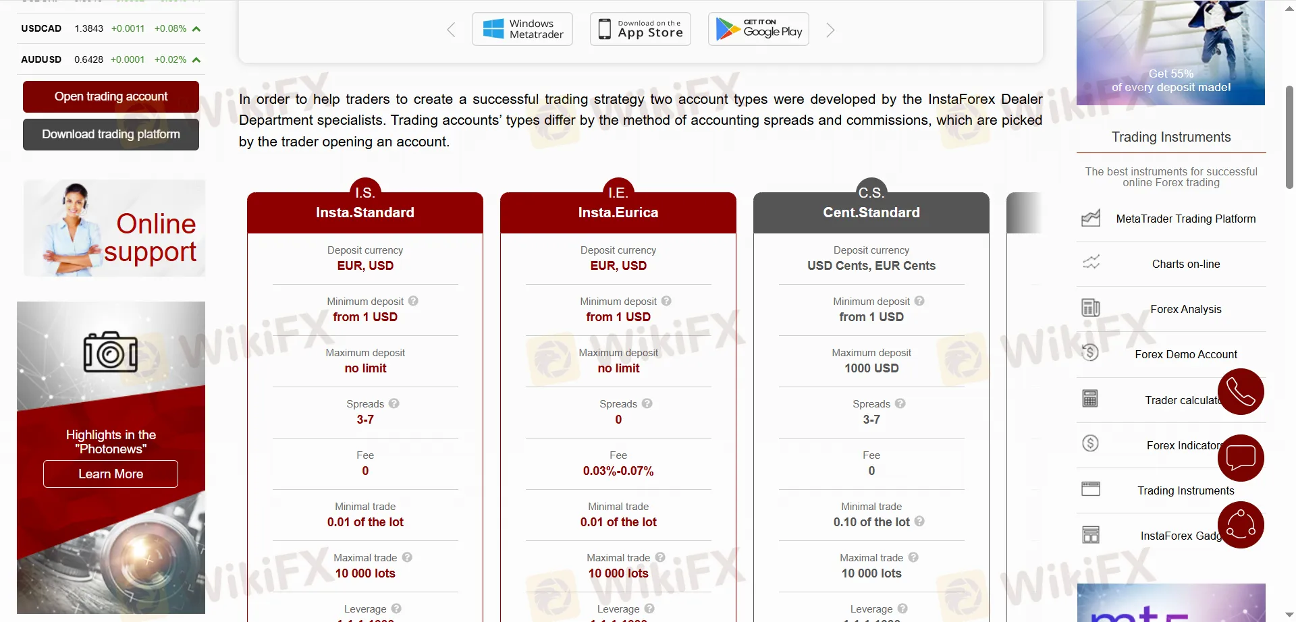Show Minimum deposit help for Cent.Standard
This screenshot has width=1296, height=622.
[919, 301]
